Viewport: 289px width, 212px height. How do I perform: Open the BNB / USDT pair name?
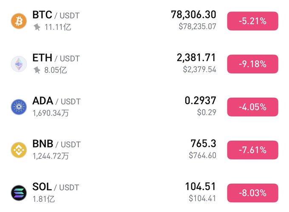pyautogui.click(x=56, y=144)
